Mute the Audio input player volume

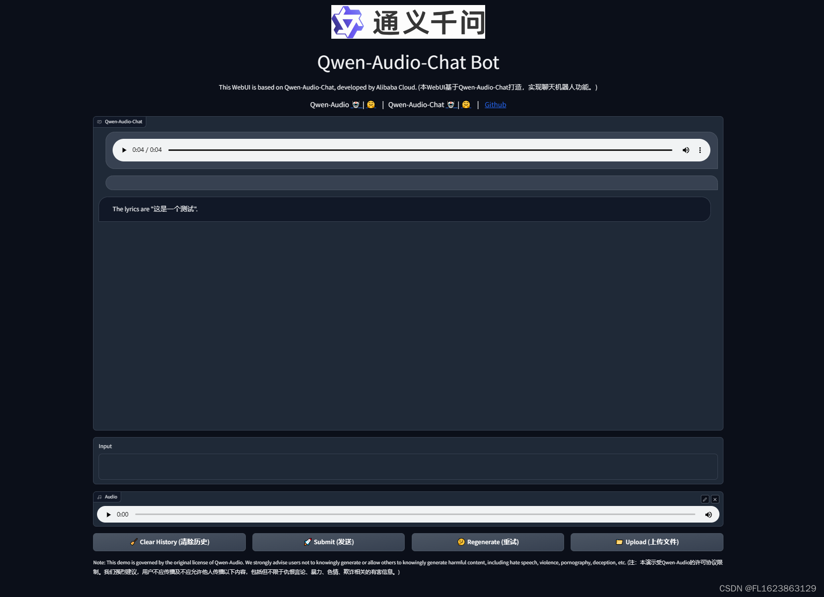click(x=708, y=515)
